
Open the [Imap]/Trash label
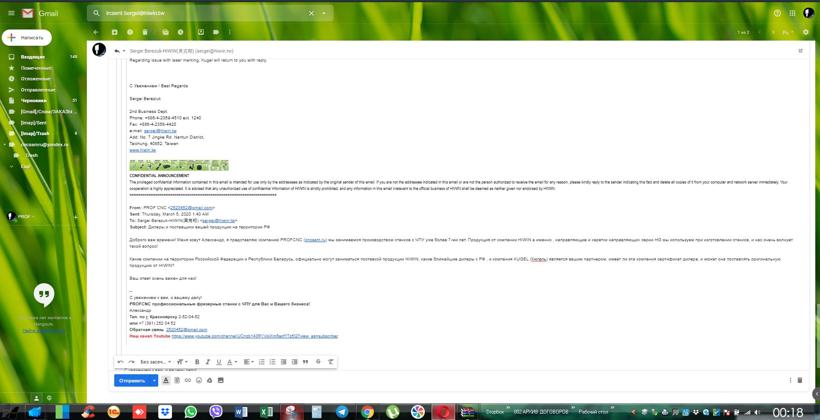click(35, 133)
